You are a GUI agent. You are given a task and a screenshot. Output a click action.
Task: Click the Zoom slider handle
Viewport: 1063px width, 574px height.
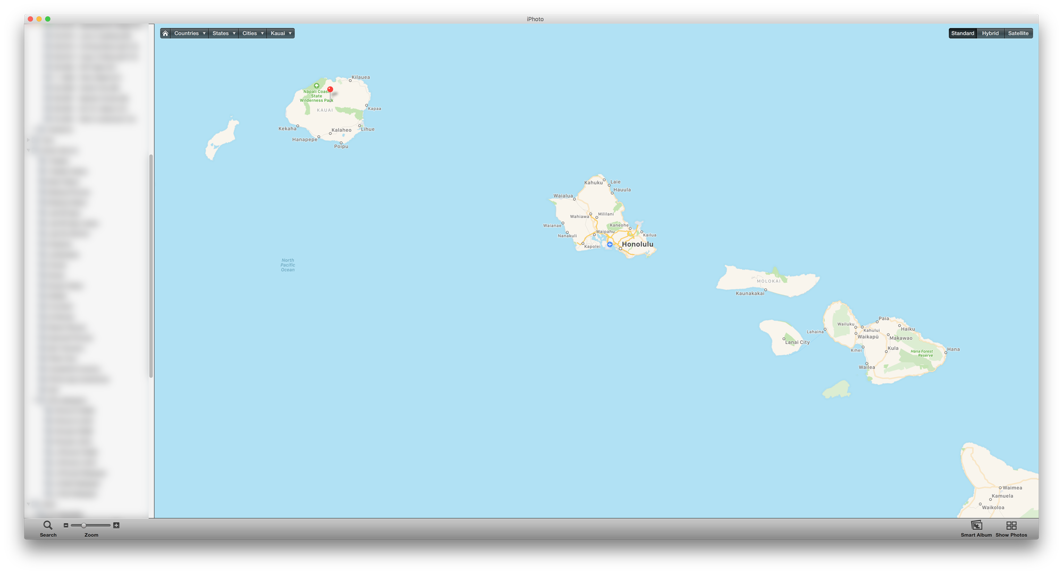tap(83, 525)
